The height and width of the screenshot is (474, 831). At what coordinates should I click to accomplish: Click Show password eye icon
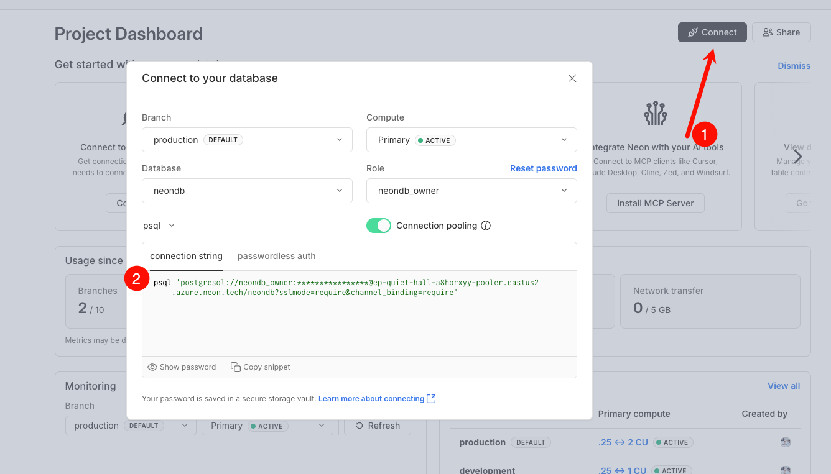(152, 367)
